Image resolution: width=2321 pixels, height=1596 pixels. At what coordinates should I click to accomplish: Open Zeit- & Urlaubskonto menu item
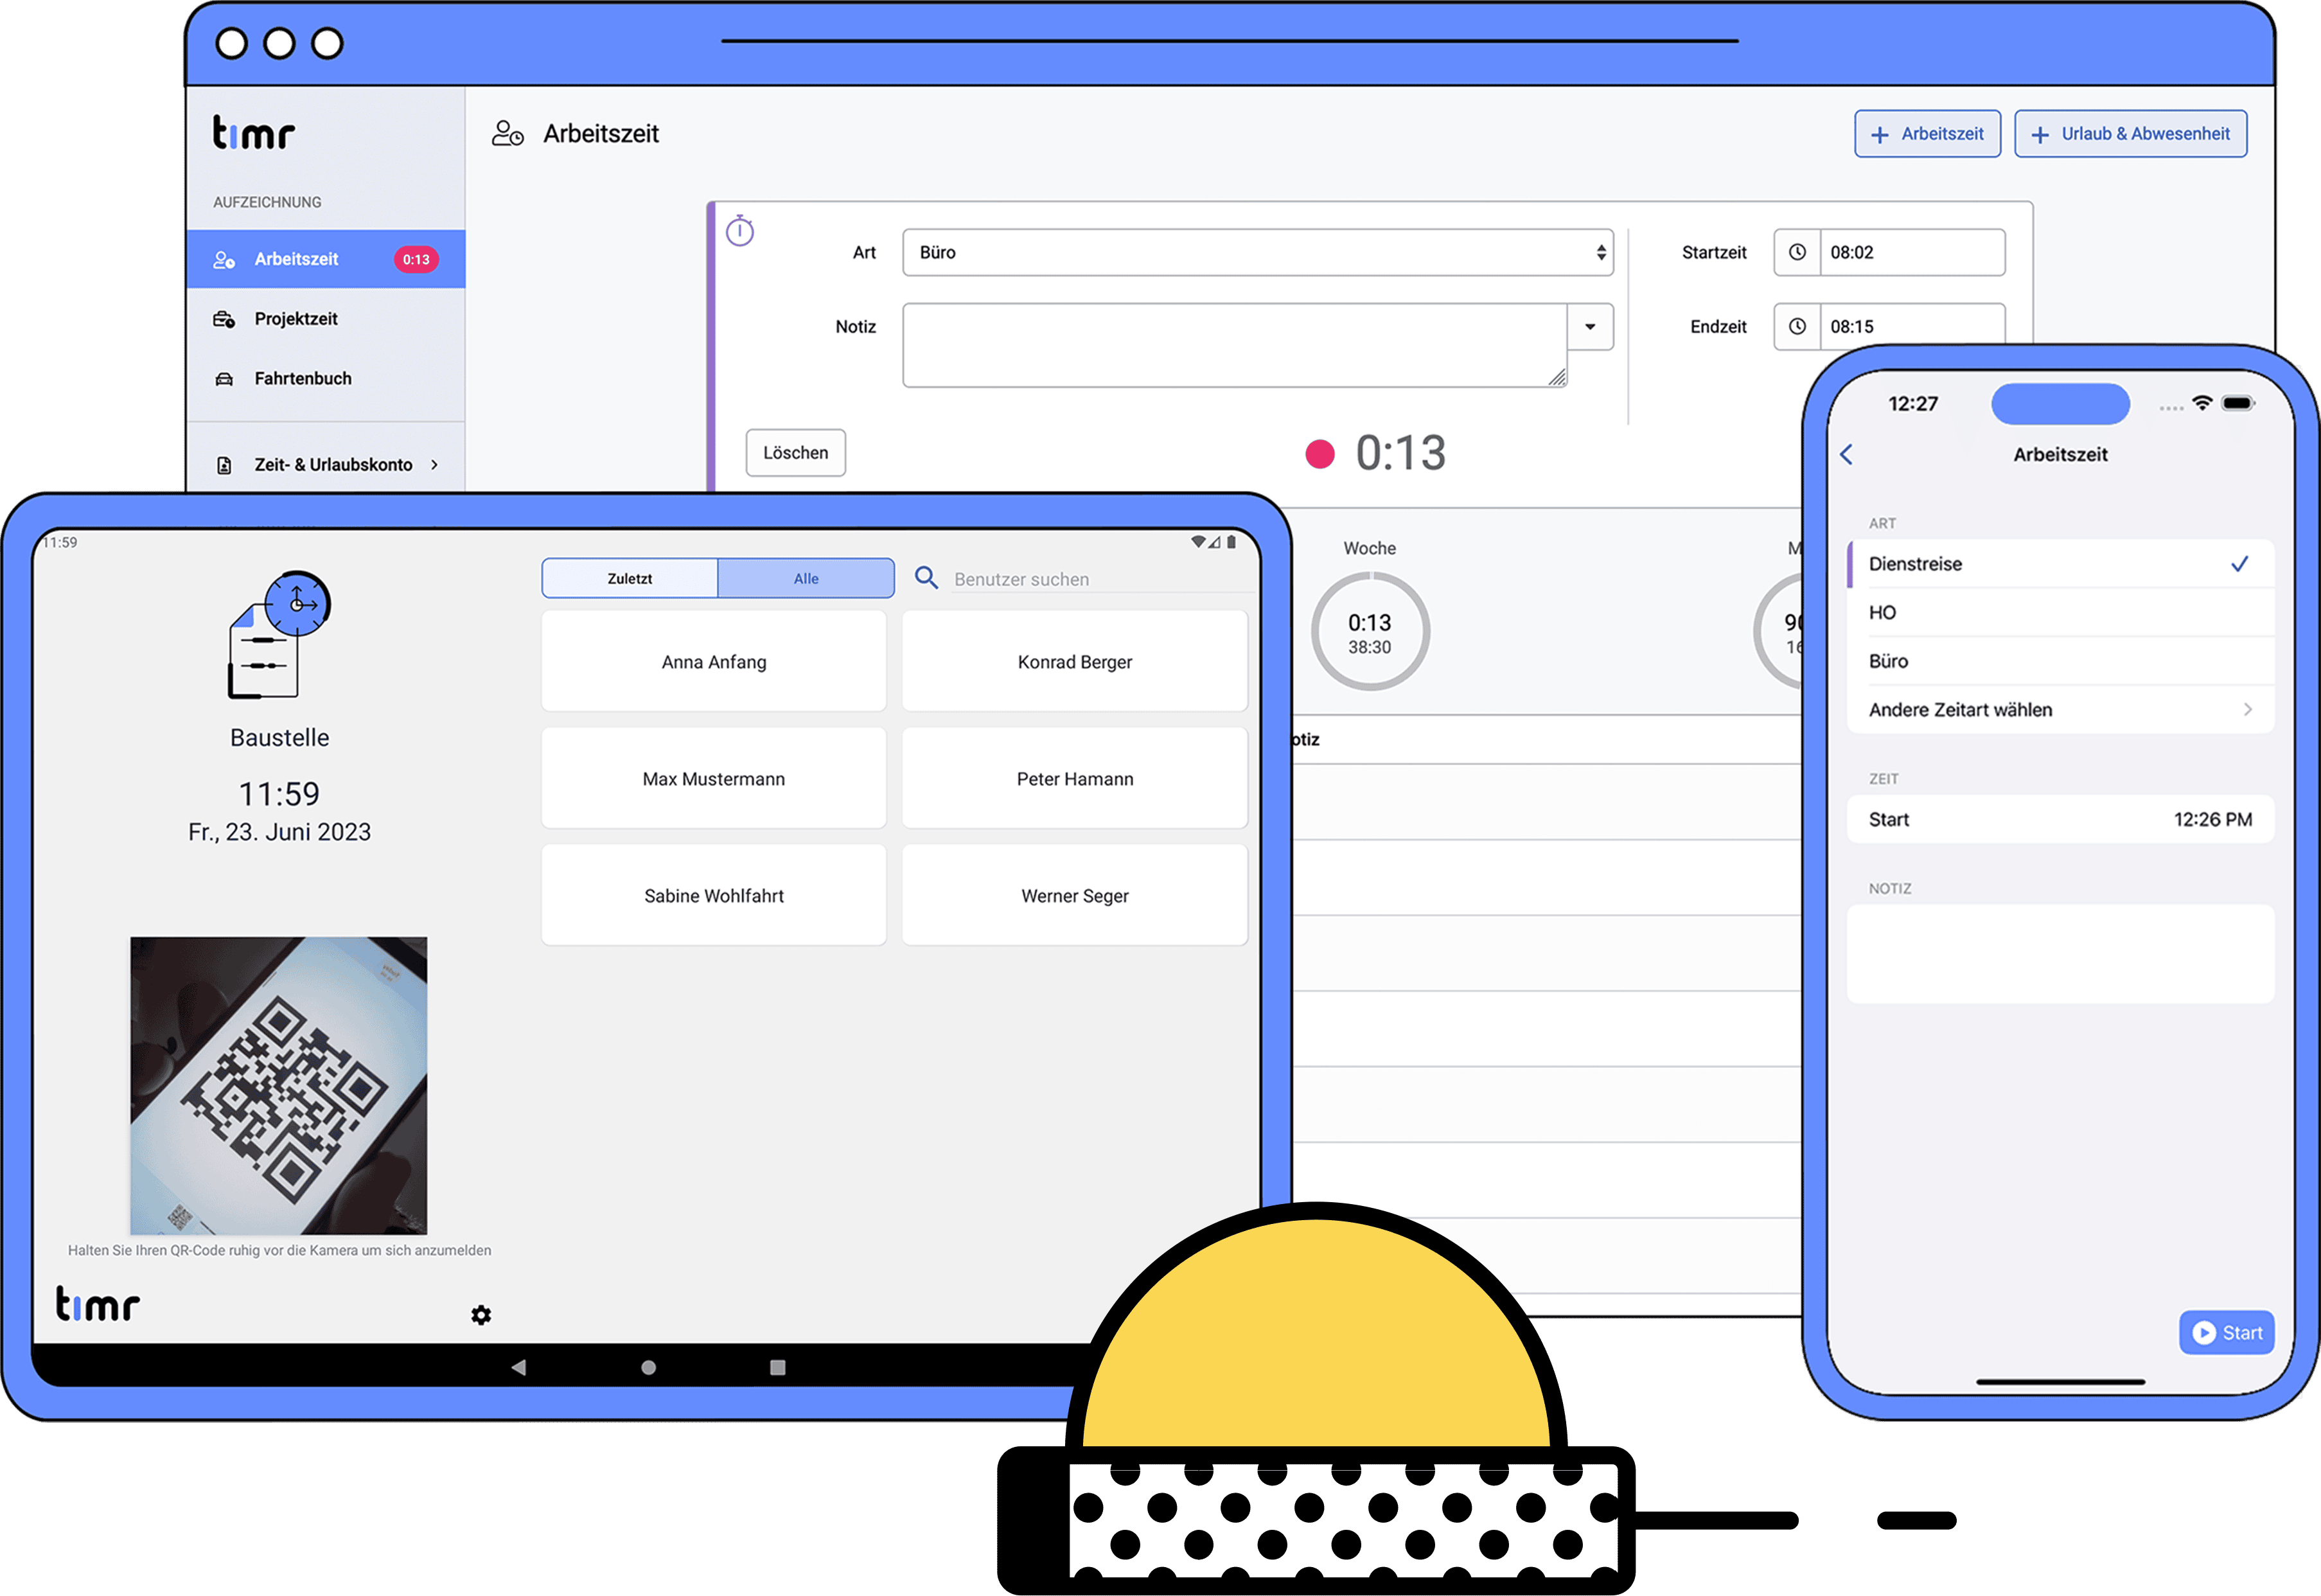click(326, 465)
